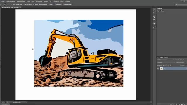Click the excavator image on the canvas
Viewport: 187px width, 105px height.
coord(79,53)
